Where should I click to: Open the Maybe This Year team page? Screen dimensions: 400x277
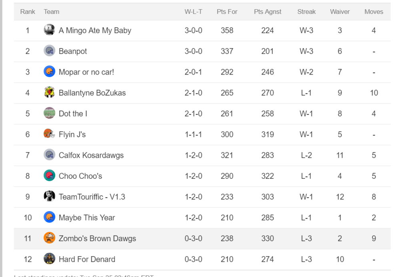87,218
